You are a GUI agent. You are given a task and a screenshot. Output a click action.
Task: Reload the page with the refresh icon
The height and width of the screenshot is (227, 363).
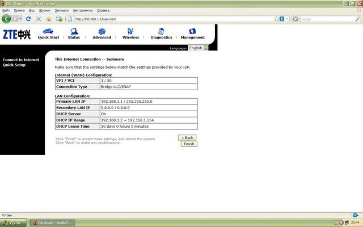(x=28, y=19)
